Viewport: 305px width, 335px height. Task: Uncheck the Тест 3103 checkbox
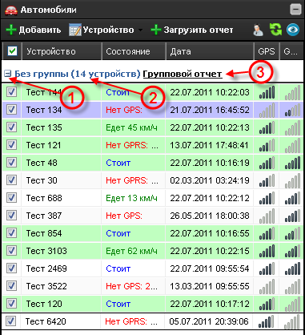click(11, 251)
